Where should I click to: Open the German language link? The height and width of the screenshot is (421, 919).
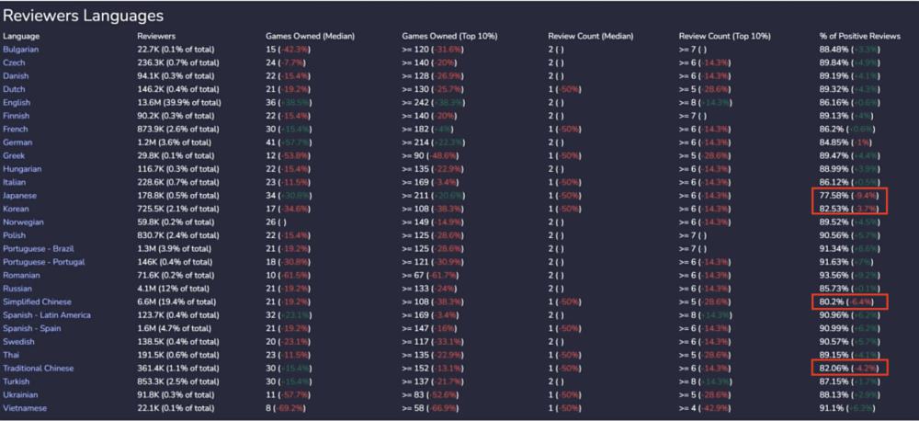18,142
